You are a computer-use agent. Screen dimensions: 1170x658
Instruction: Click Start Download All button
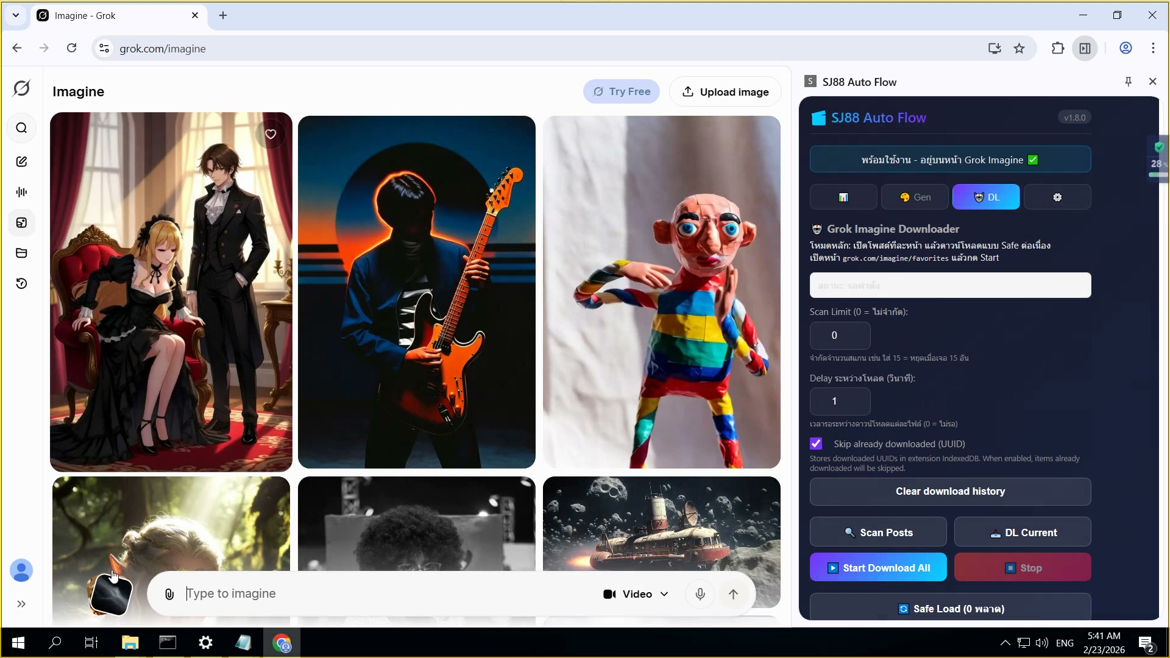(x=878, y=568)
